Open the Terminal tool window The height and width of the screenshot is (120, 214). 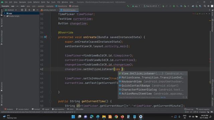(36, 109)
